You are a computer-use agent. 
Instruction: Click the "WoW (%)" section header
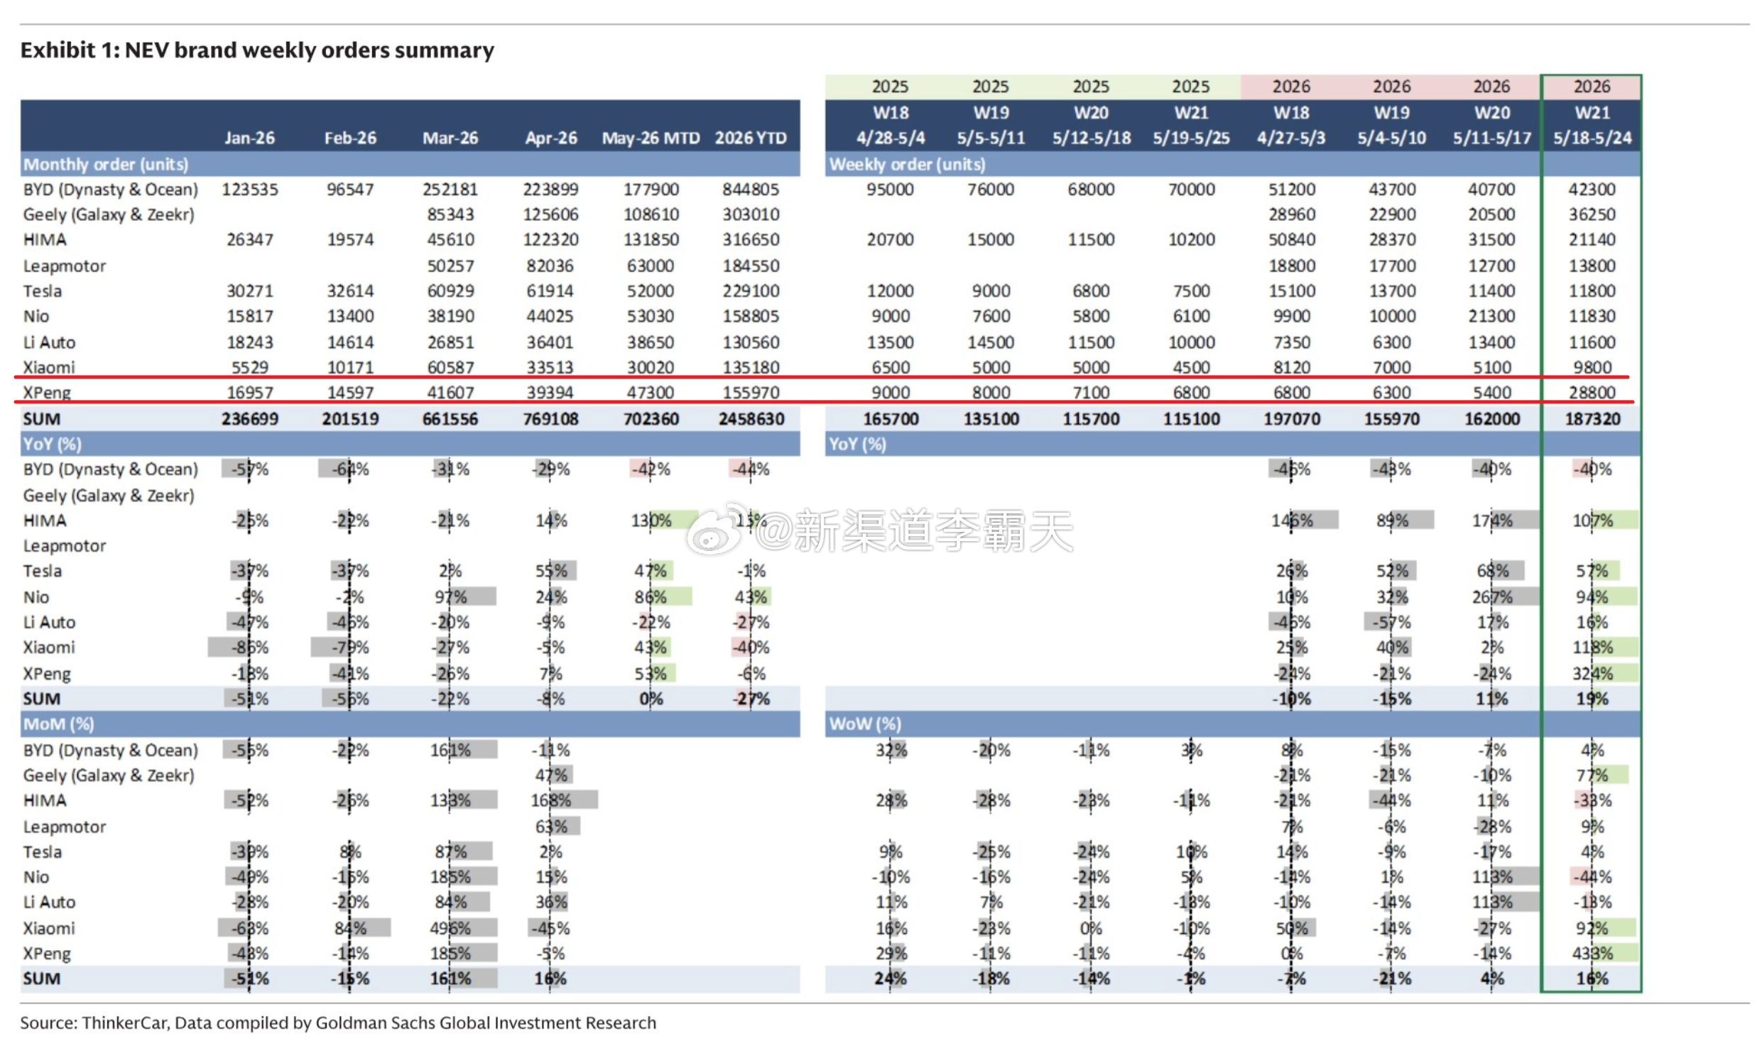pyautogui.click(x=865, y=724)
